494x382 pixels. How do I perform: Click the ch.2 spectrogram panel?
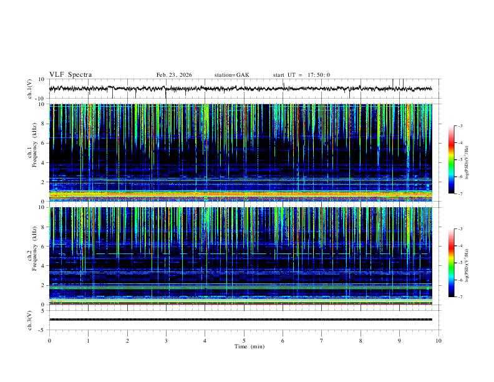(x=241, y=256)
